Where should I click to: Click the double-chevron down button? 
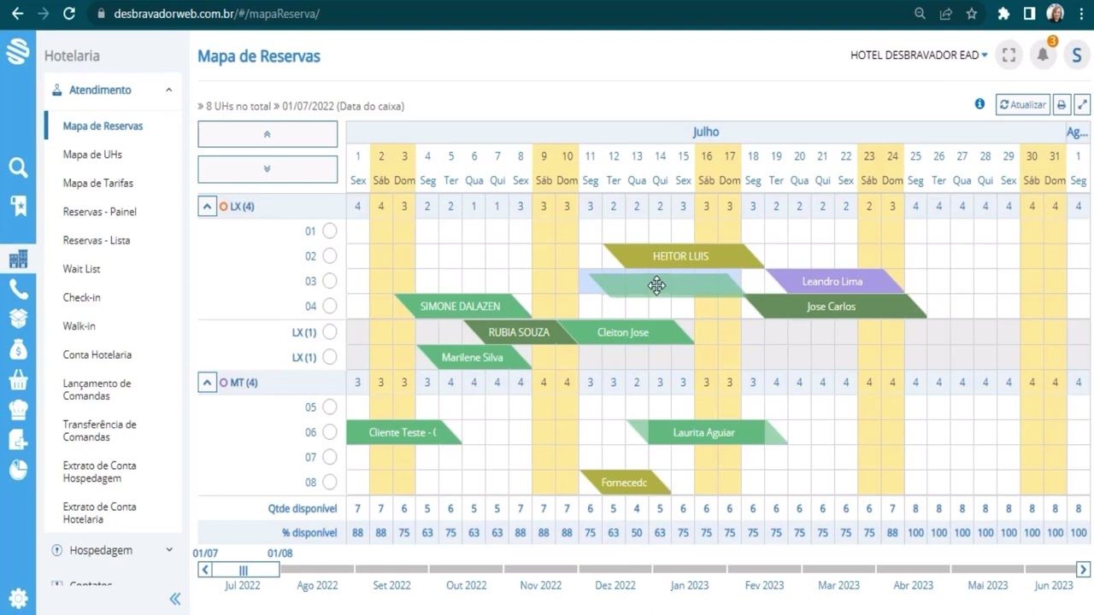268,169
